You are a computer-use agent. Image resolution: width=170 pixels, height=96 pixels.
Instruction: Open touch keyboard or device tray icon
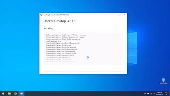click(x=148, y=94)
